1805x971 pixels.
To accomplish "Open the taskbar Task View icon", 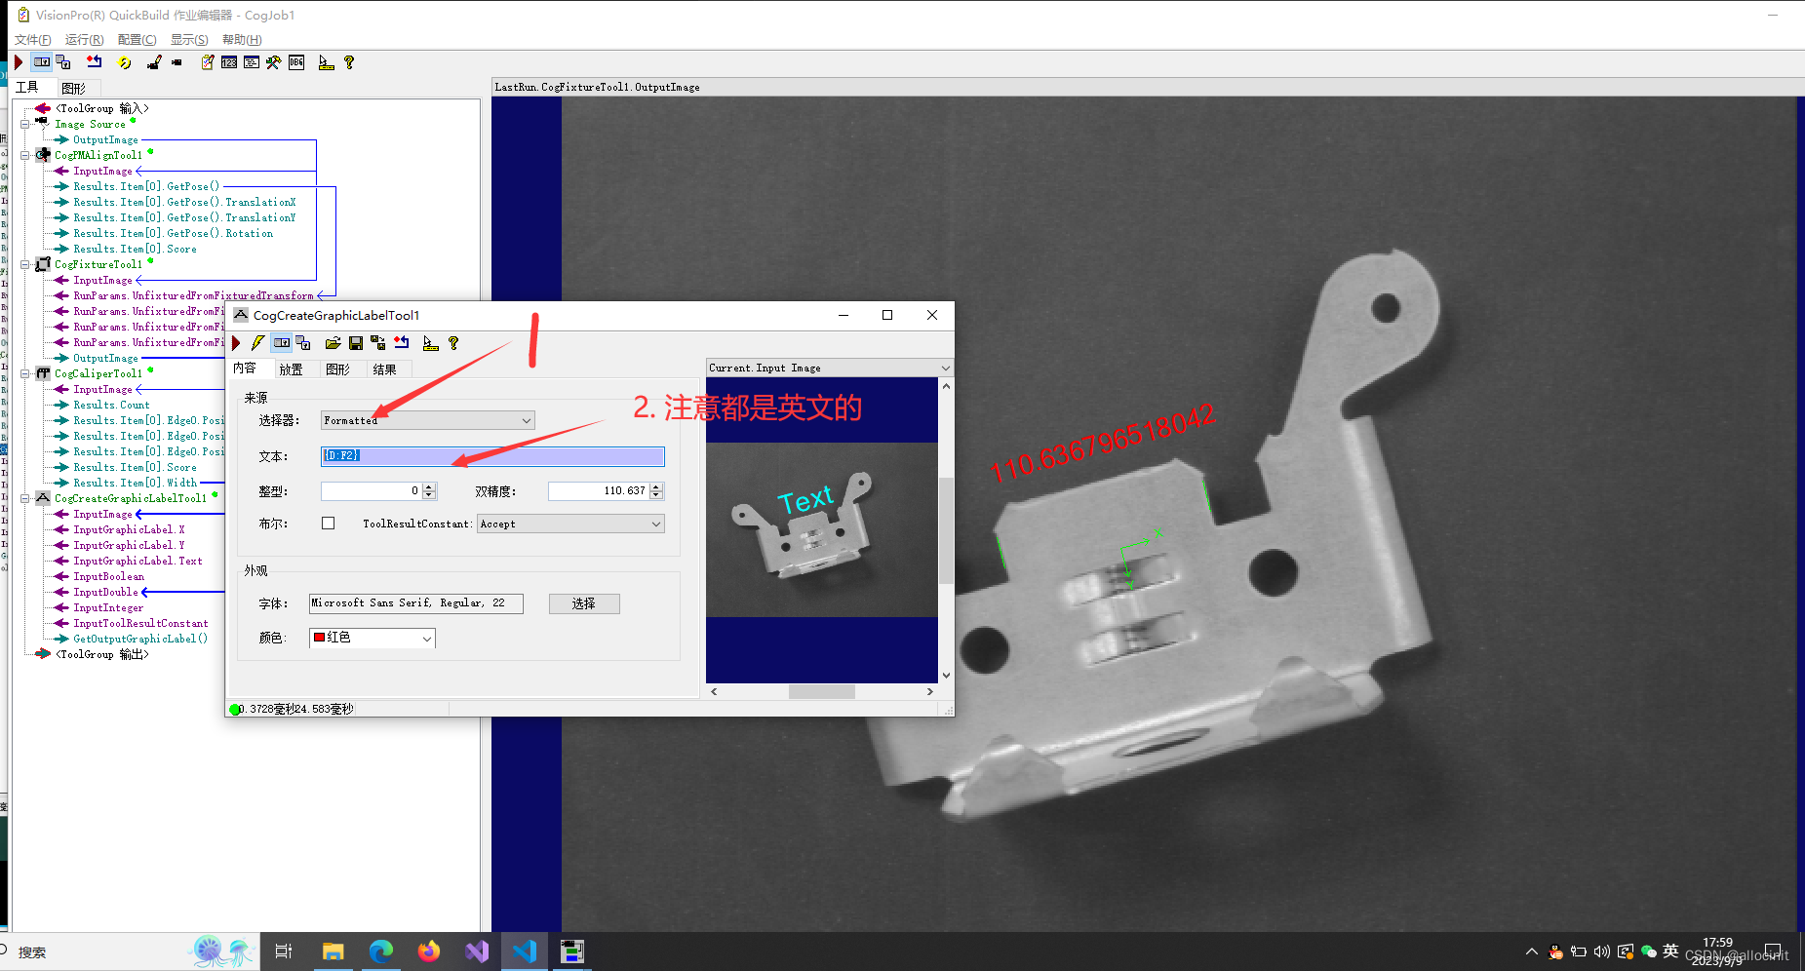I will (x=284, y=951).
